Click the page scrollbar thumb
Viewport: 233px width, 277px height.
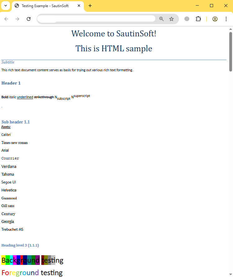[231, 52]
